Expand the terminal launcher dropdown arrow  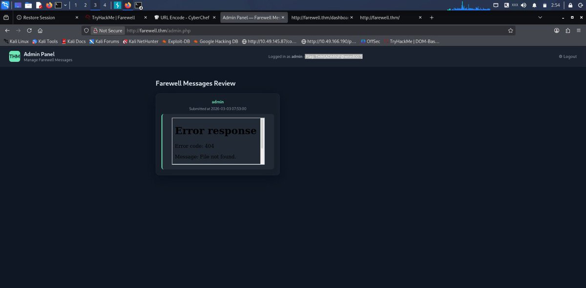(x=65, y=5)
